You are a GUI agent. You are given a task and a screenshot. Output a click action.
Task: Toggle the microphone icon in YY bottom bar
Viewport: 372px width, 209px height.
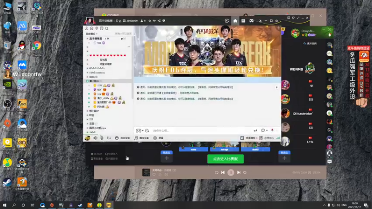[x=102, y=137]
